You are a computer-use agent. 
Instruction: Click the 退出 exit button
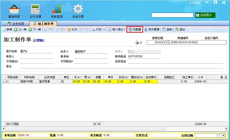pos(180,29)
